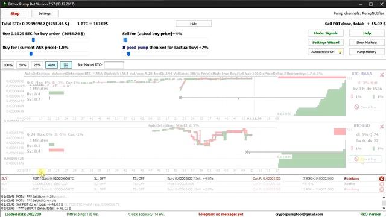This screenshot has width=386, height=217.
Task: Click 'Bittrex ping' status text
Action: point(83,215)
